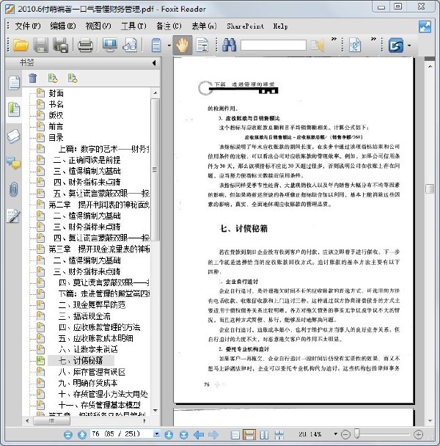Go to previous view left arrow
Image resolution: width=440 pixels, height=446 pixels.
(199, 434)
